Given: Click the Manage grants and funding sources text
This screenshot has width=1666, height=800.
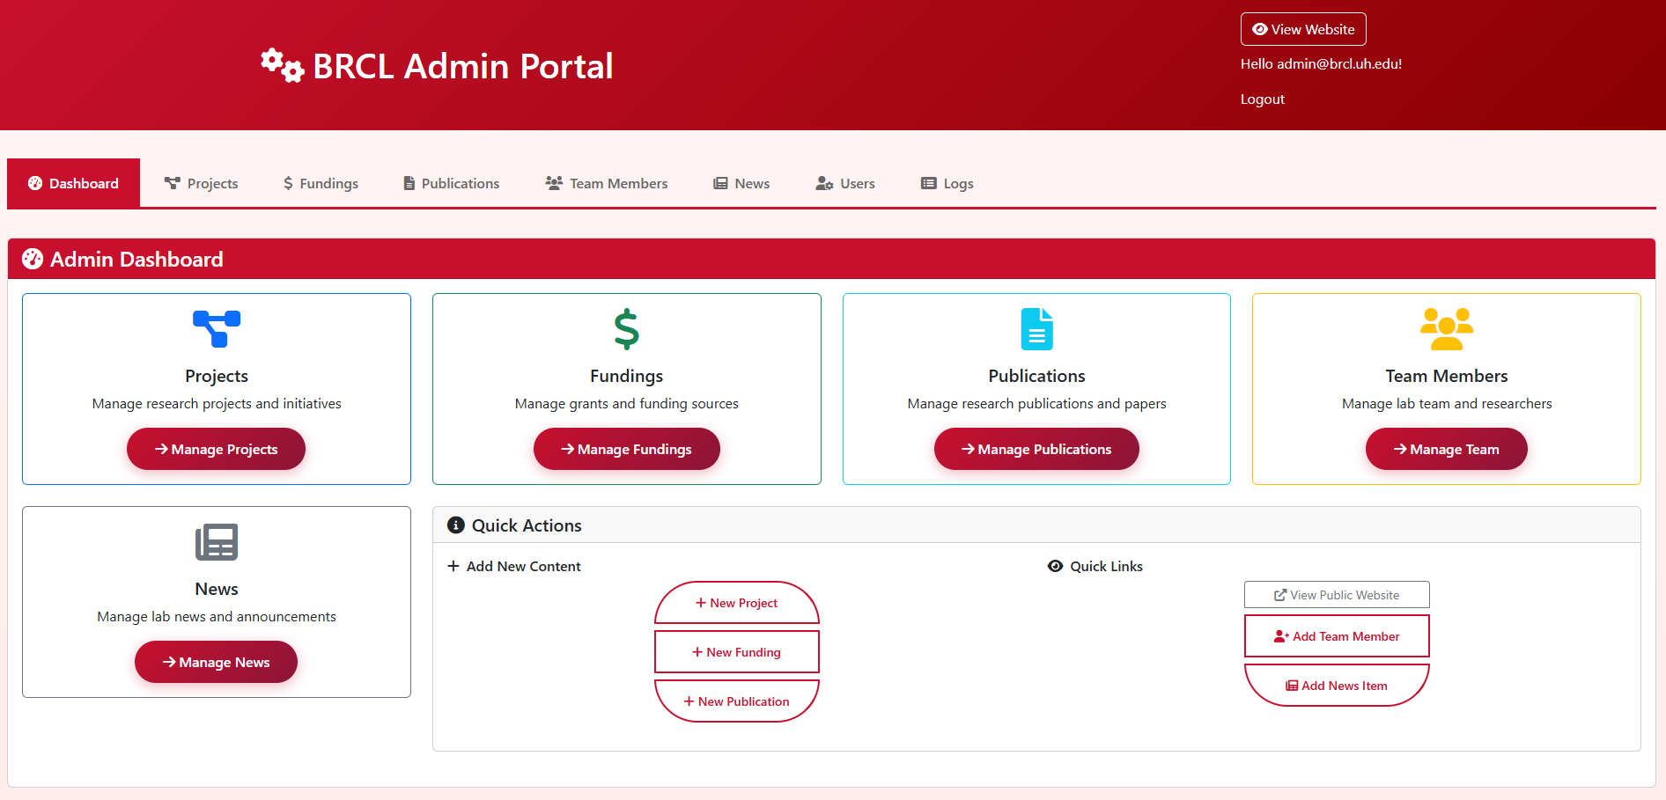Looking at the screenshot, I should (x=627, y=404).
